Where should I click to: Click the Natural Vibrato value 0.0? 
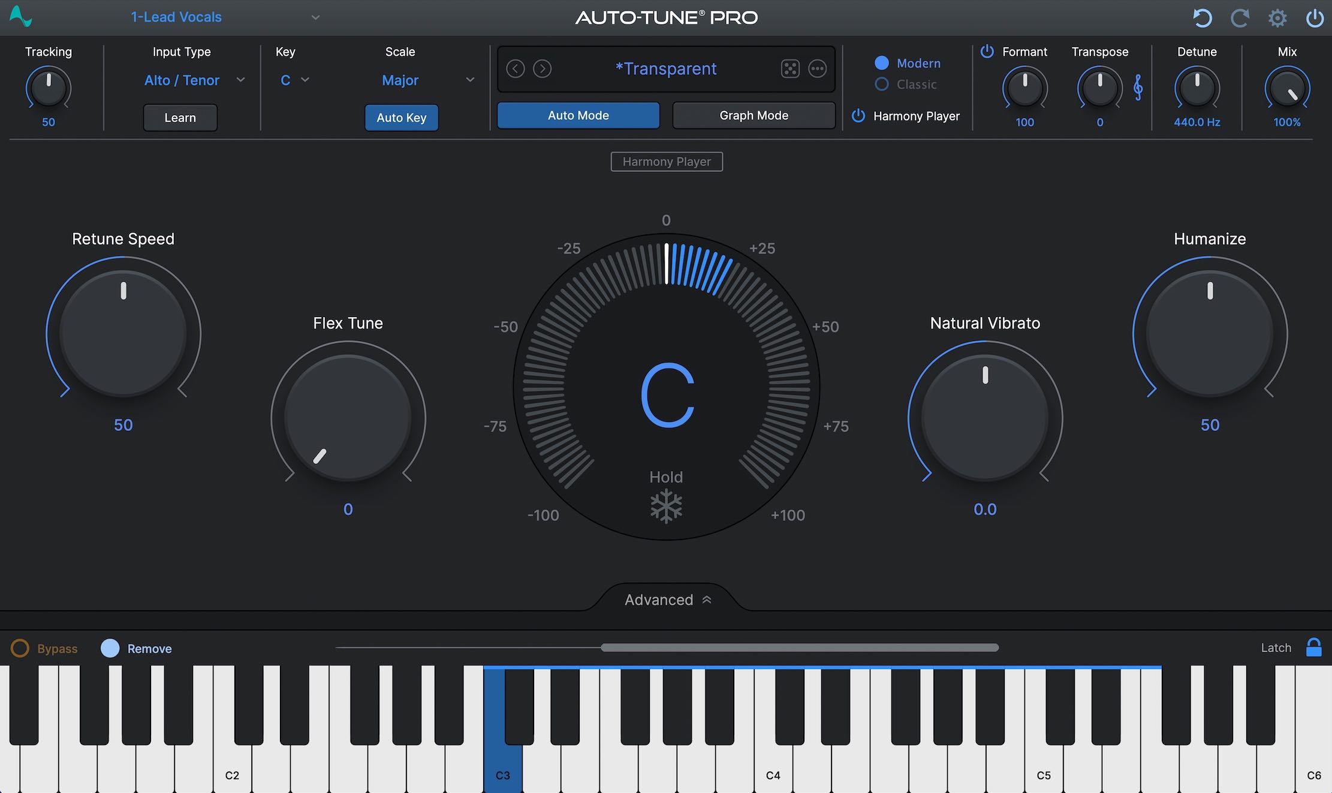click(x=985, y=509)
